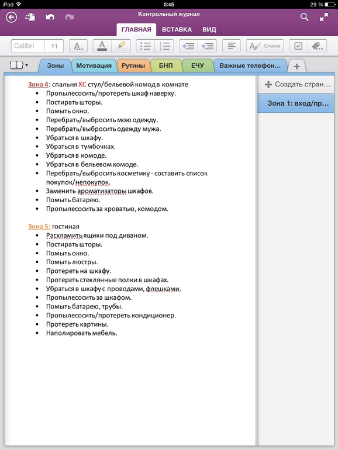
Task: Open the Стили styles button
Action: tap(265, 46)
